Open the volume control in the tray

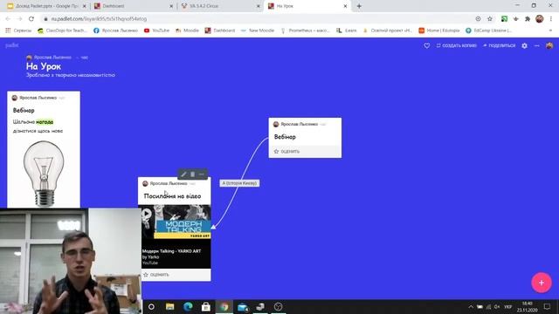pos(497,306)
